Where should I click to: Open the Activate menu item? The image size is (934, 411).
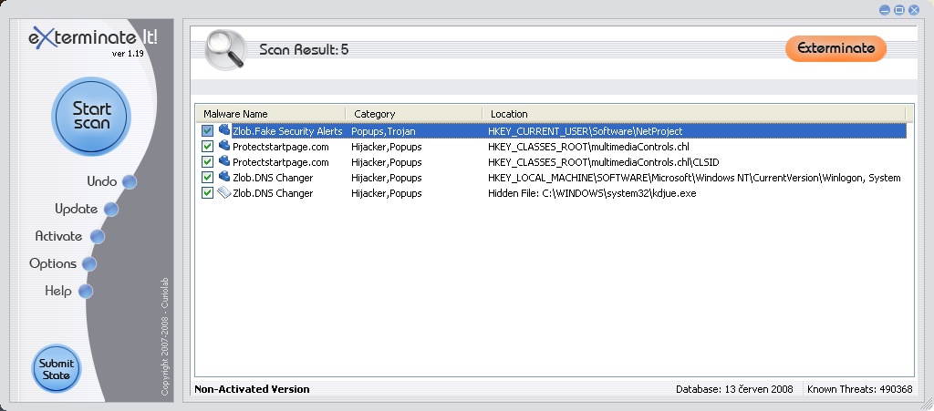click(x=58, y=236)
